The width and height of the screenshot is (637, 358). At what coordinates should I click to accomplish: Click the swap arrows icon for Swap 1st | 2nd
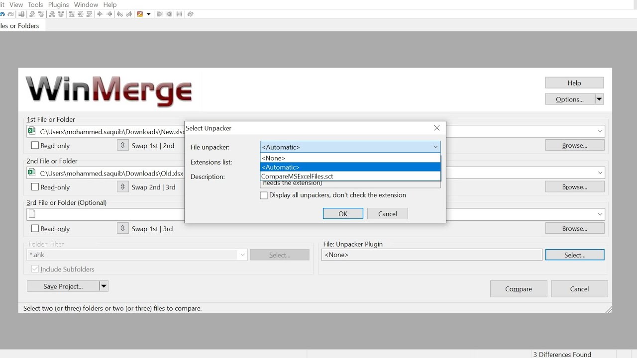122,145
